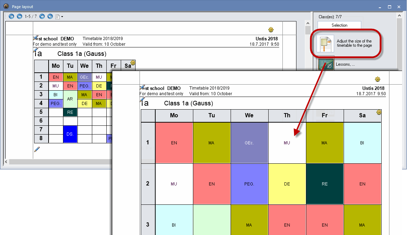Go to the first page using the double-left arrow

(11, 16)
